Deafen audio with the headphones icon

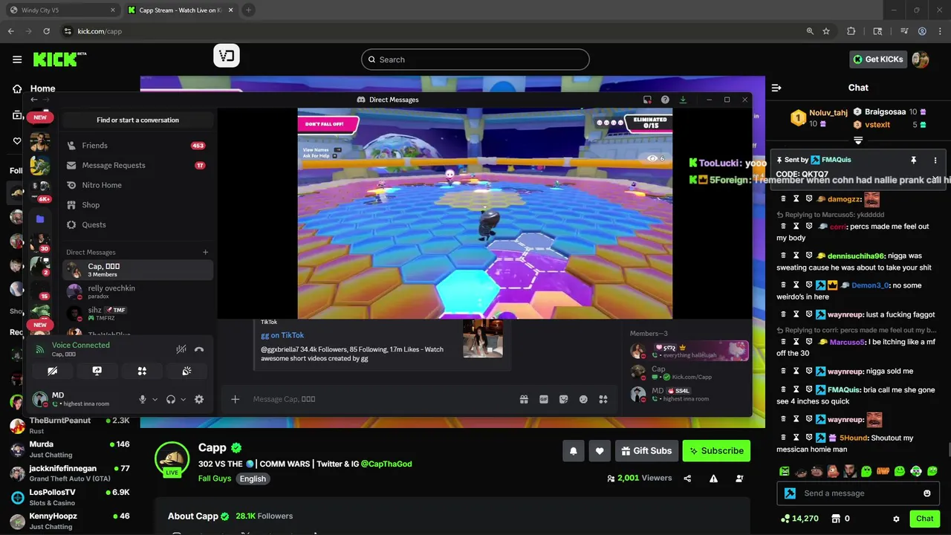171,399
